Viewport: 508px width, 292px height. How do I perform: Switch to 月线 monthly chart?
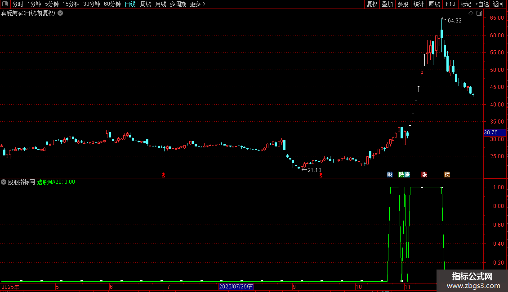160,4
